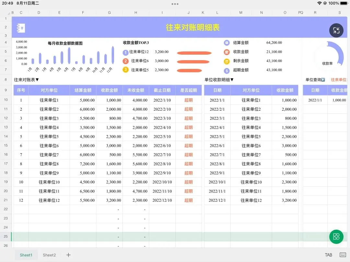Switch to Sheet2 tab

pos(49,255)
